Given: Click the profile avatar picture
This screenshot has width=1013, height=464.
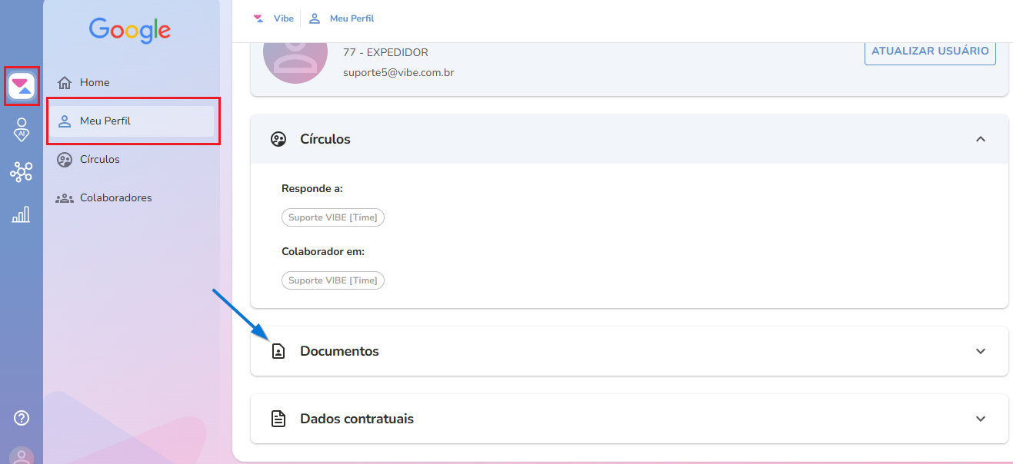Looking at the screenshot, I should [x=295, y=61].
